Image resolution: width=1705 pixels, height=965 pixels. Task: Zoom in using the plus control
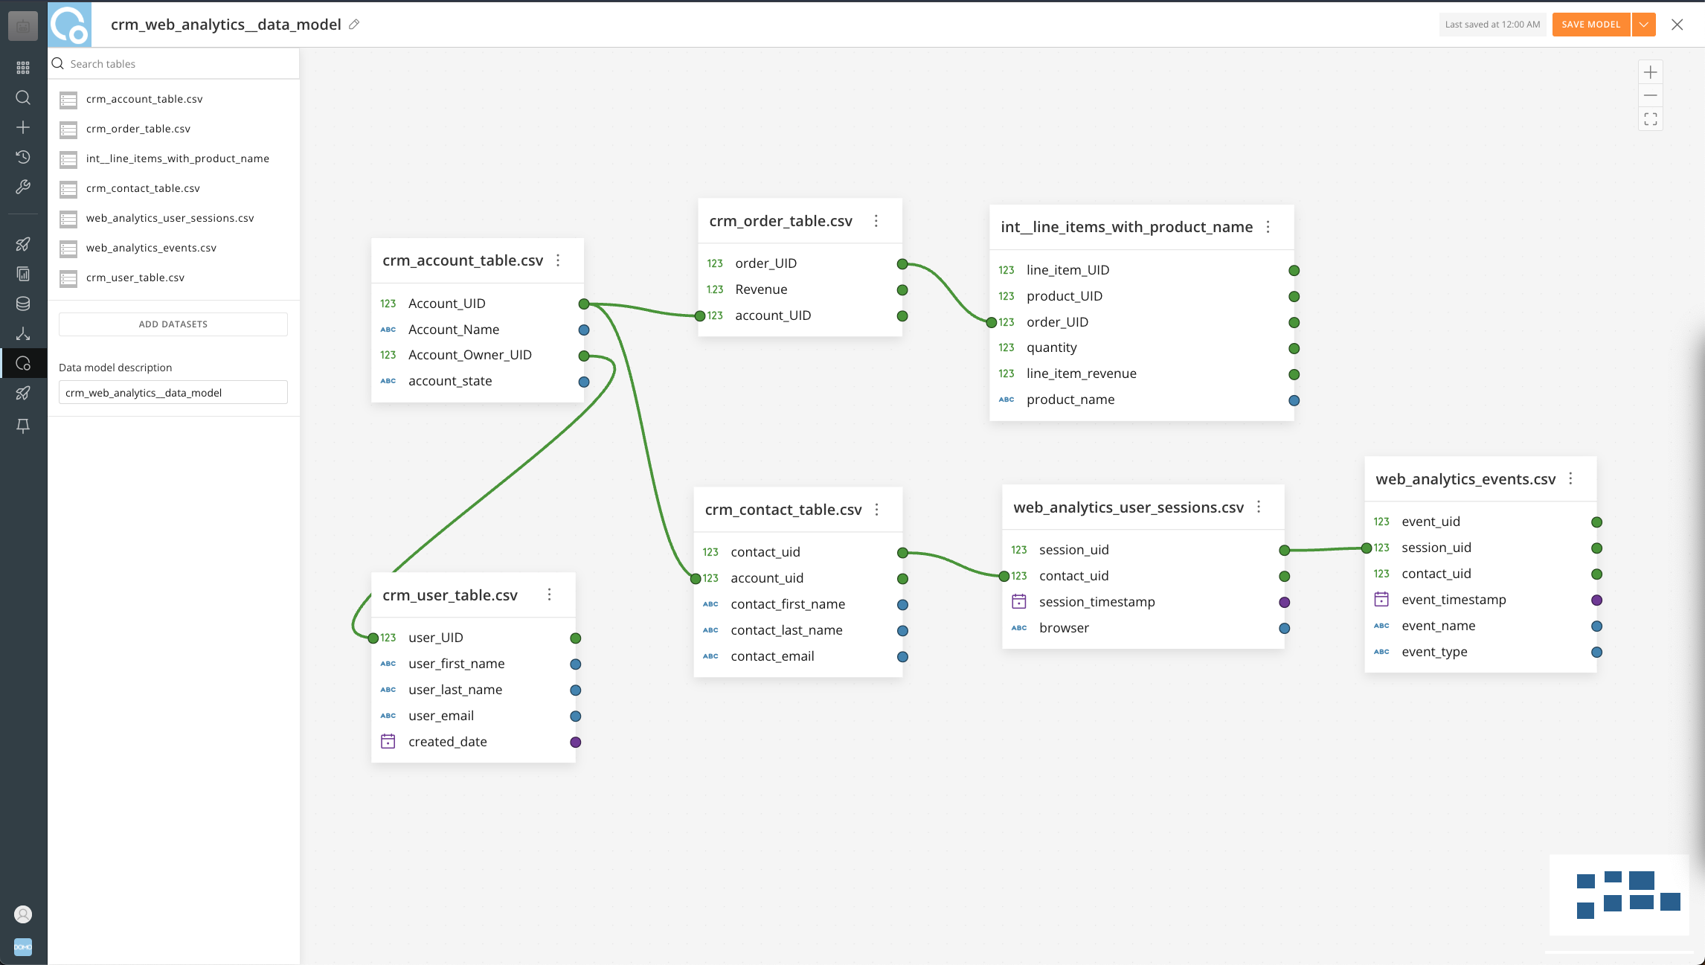point(1650,72)
